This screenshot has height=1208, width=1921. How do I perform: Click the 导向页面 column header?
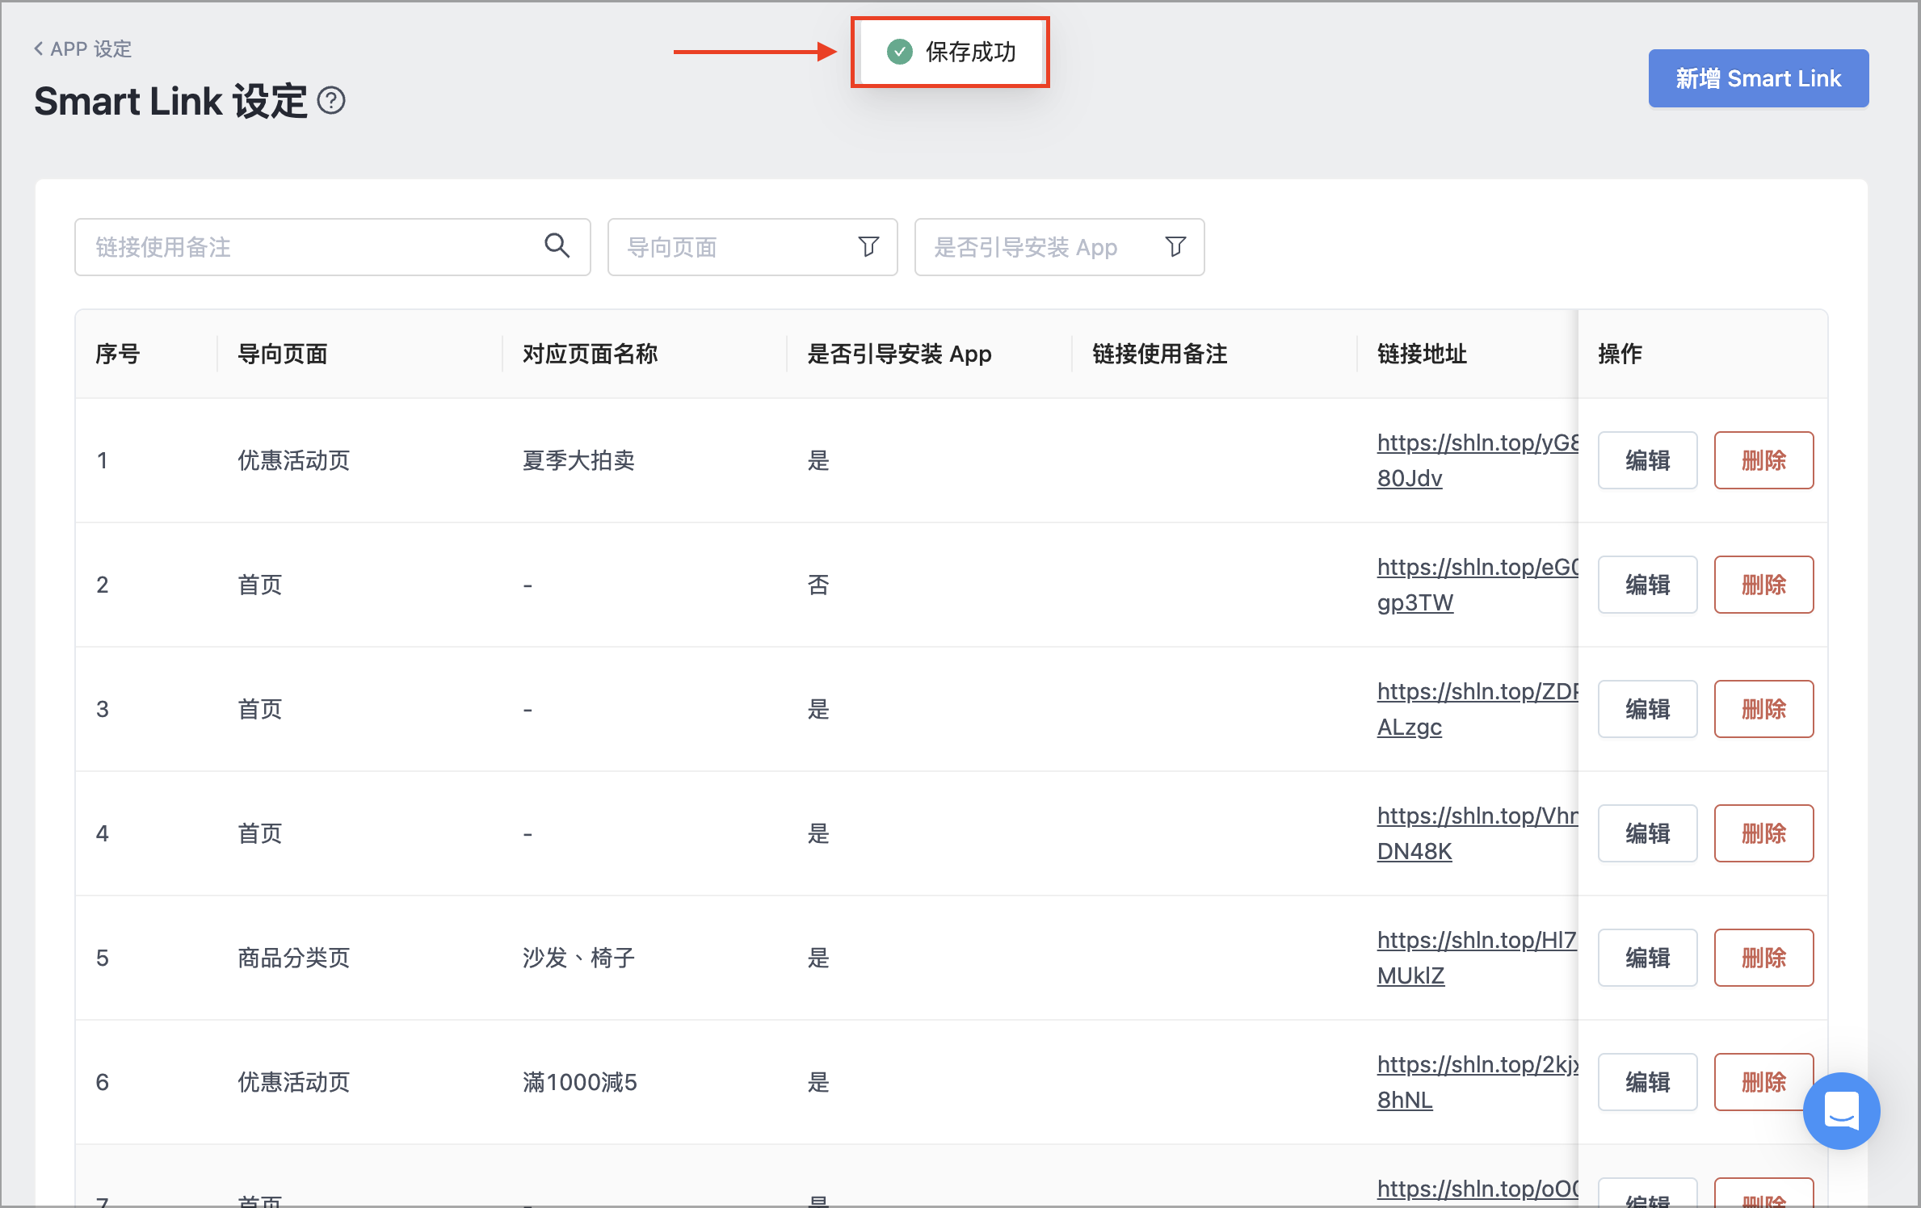point(282,354)
